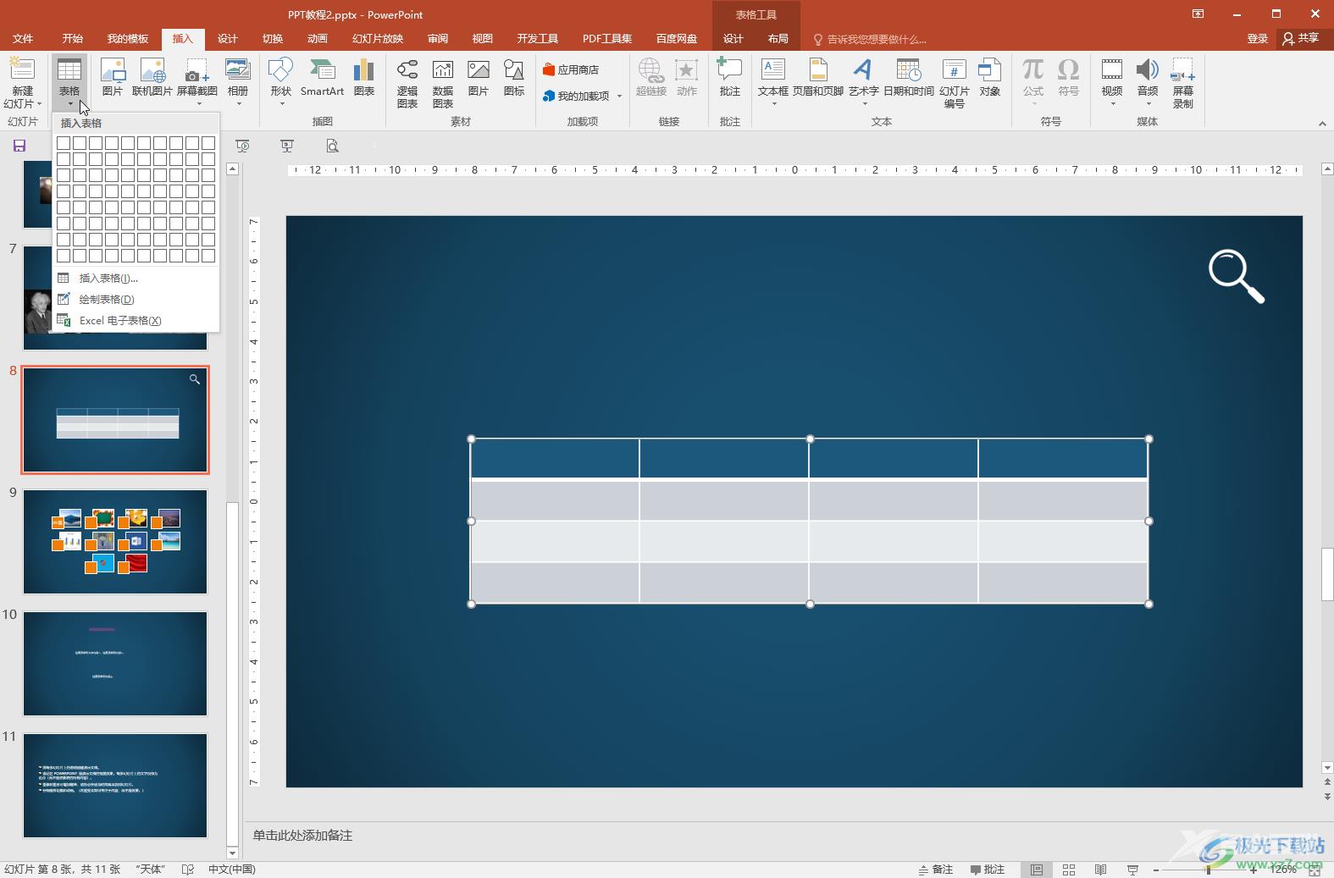This screenshot has height=878, width=1334.
Task: Click Sign in (登录)
Action: tap(1258, 39)
